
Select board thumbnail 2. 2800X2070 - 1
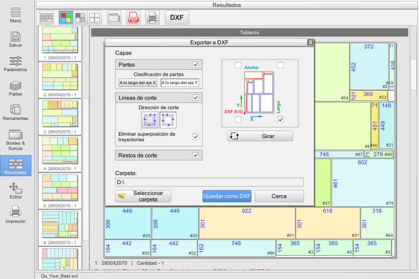pos(60,80)
